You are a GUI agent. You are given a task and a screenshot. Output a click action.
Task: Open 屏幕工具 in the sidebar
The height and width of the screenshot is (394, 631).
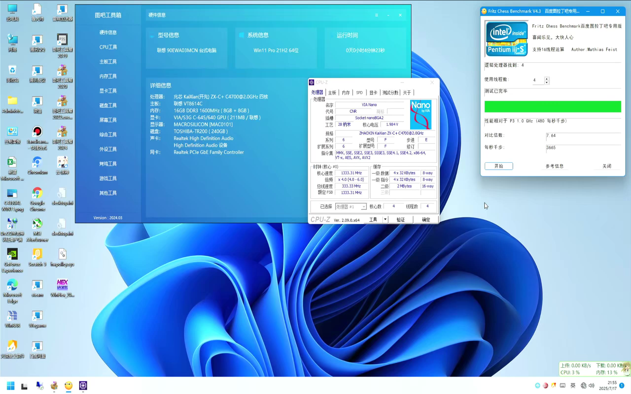click(x=108, y=120)
